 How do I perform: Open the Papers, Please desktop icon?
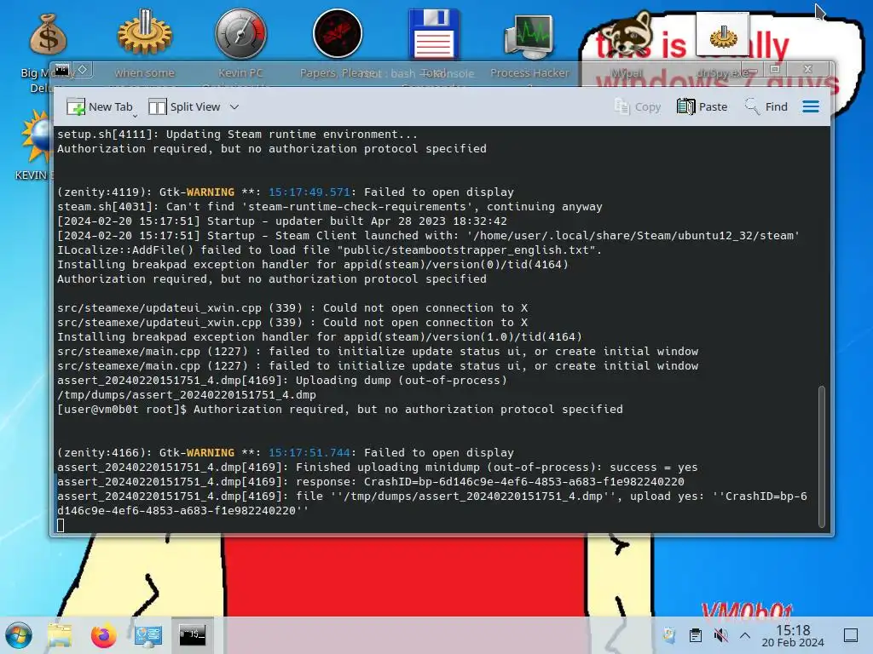click(x=338, y=33)
